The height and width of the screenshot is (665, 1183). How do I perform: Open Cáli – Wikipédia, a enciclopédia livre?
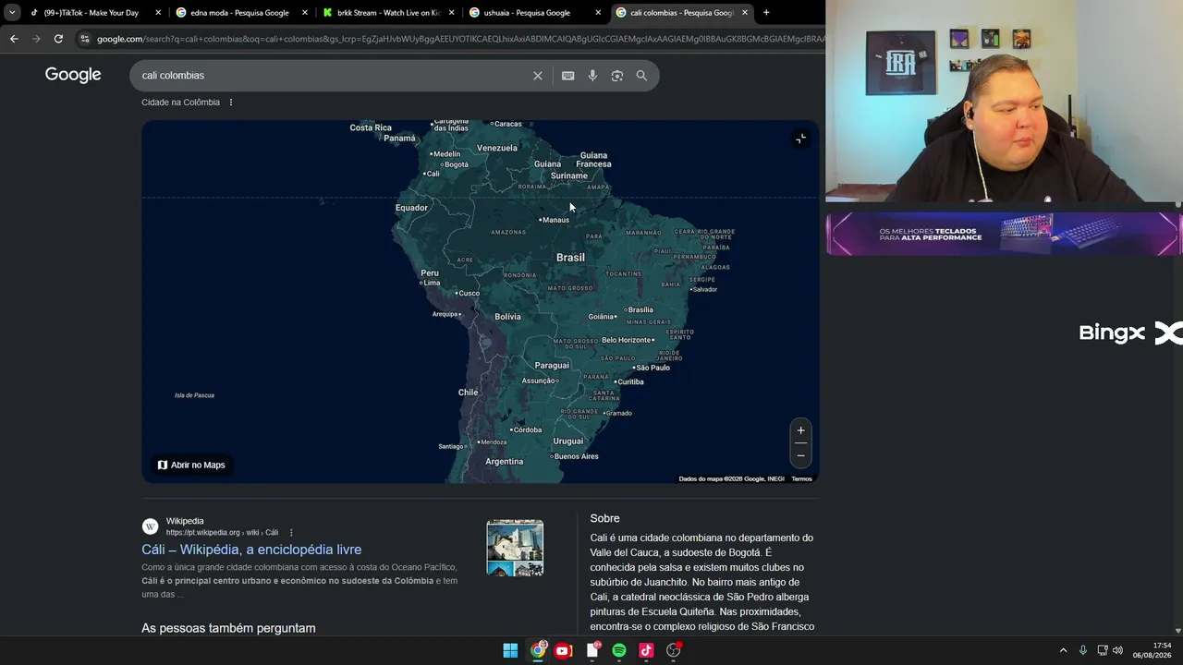point(251,550)
